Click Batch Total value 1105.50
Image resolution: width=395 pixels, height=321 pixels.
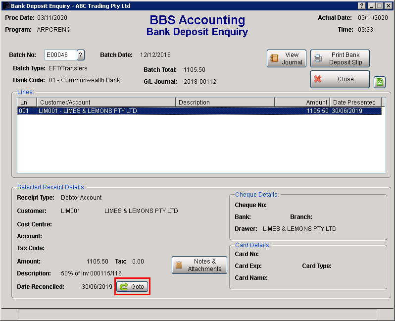click(x=195, y=70)
